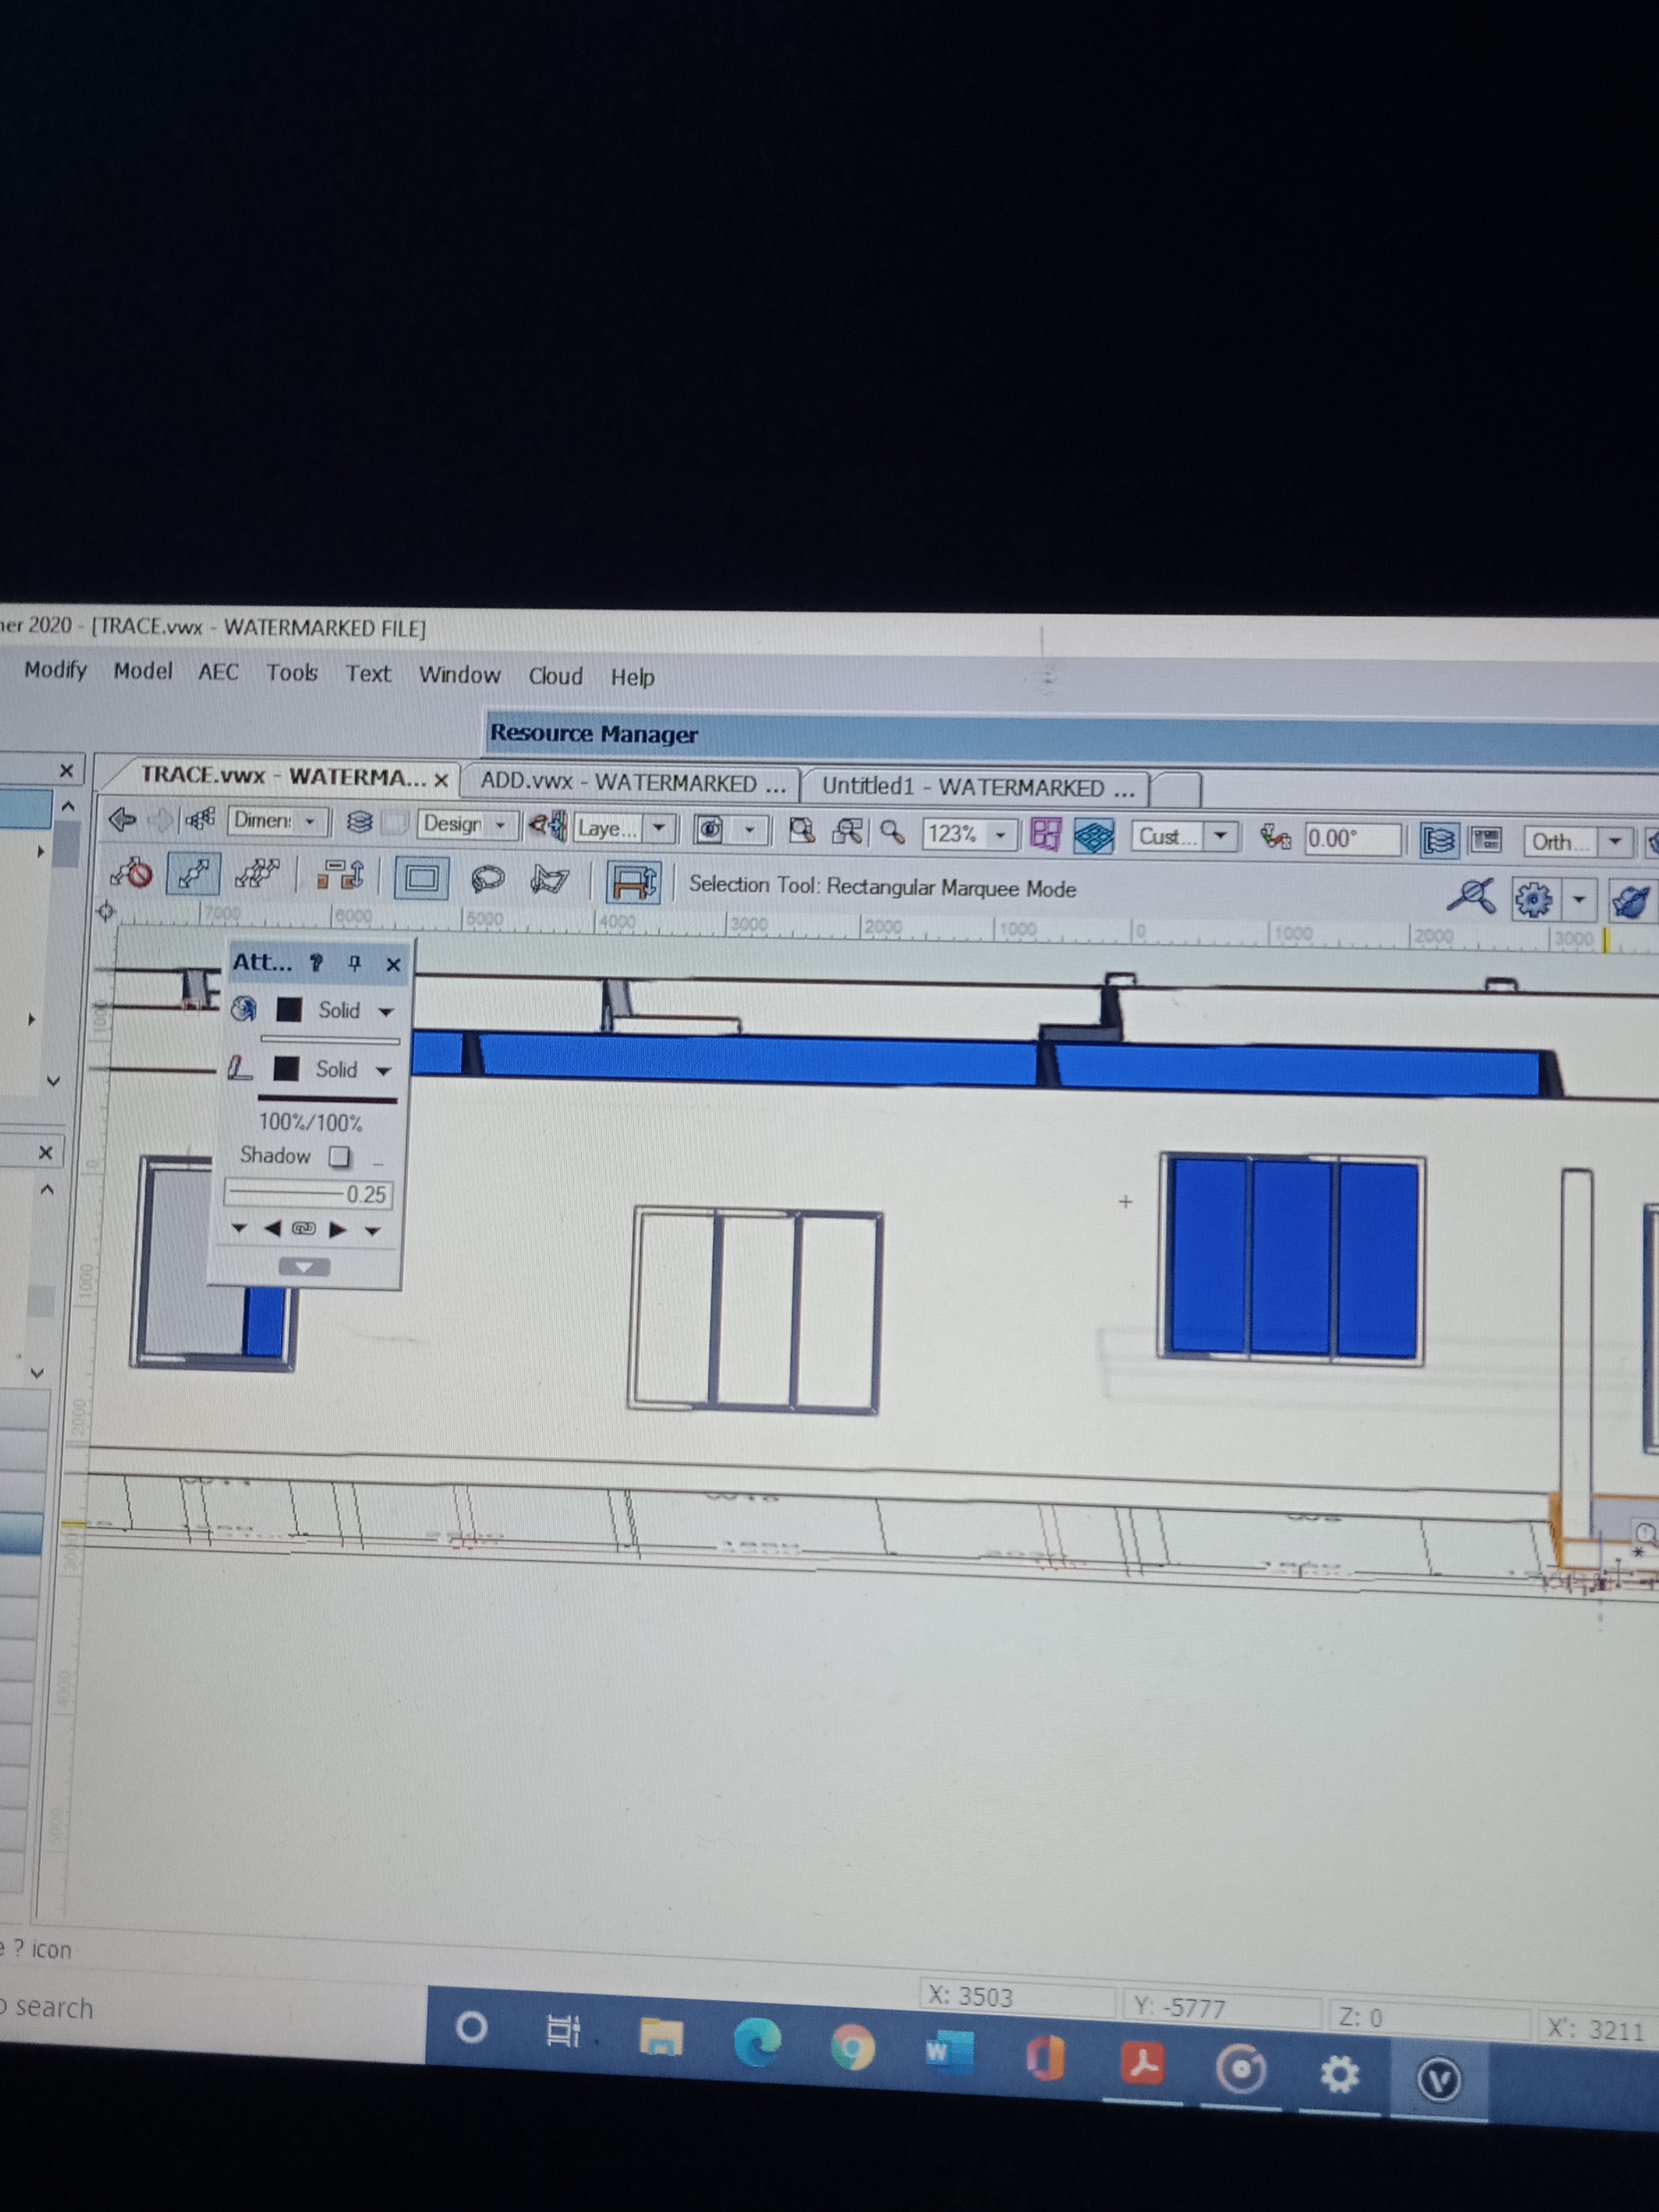Open the Zoom magnifier tool icon
Screen dimensions: 1659x2212
point(893,833)
